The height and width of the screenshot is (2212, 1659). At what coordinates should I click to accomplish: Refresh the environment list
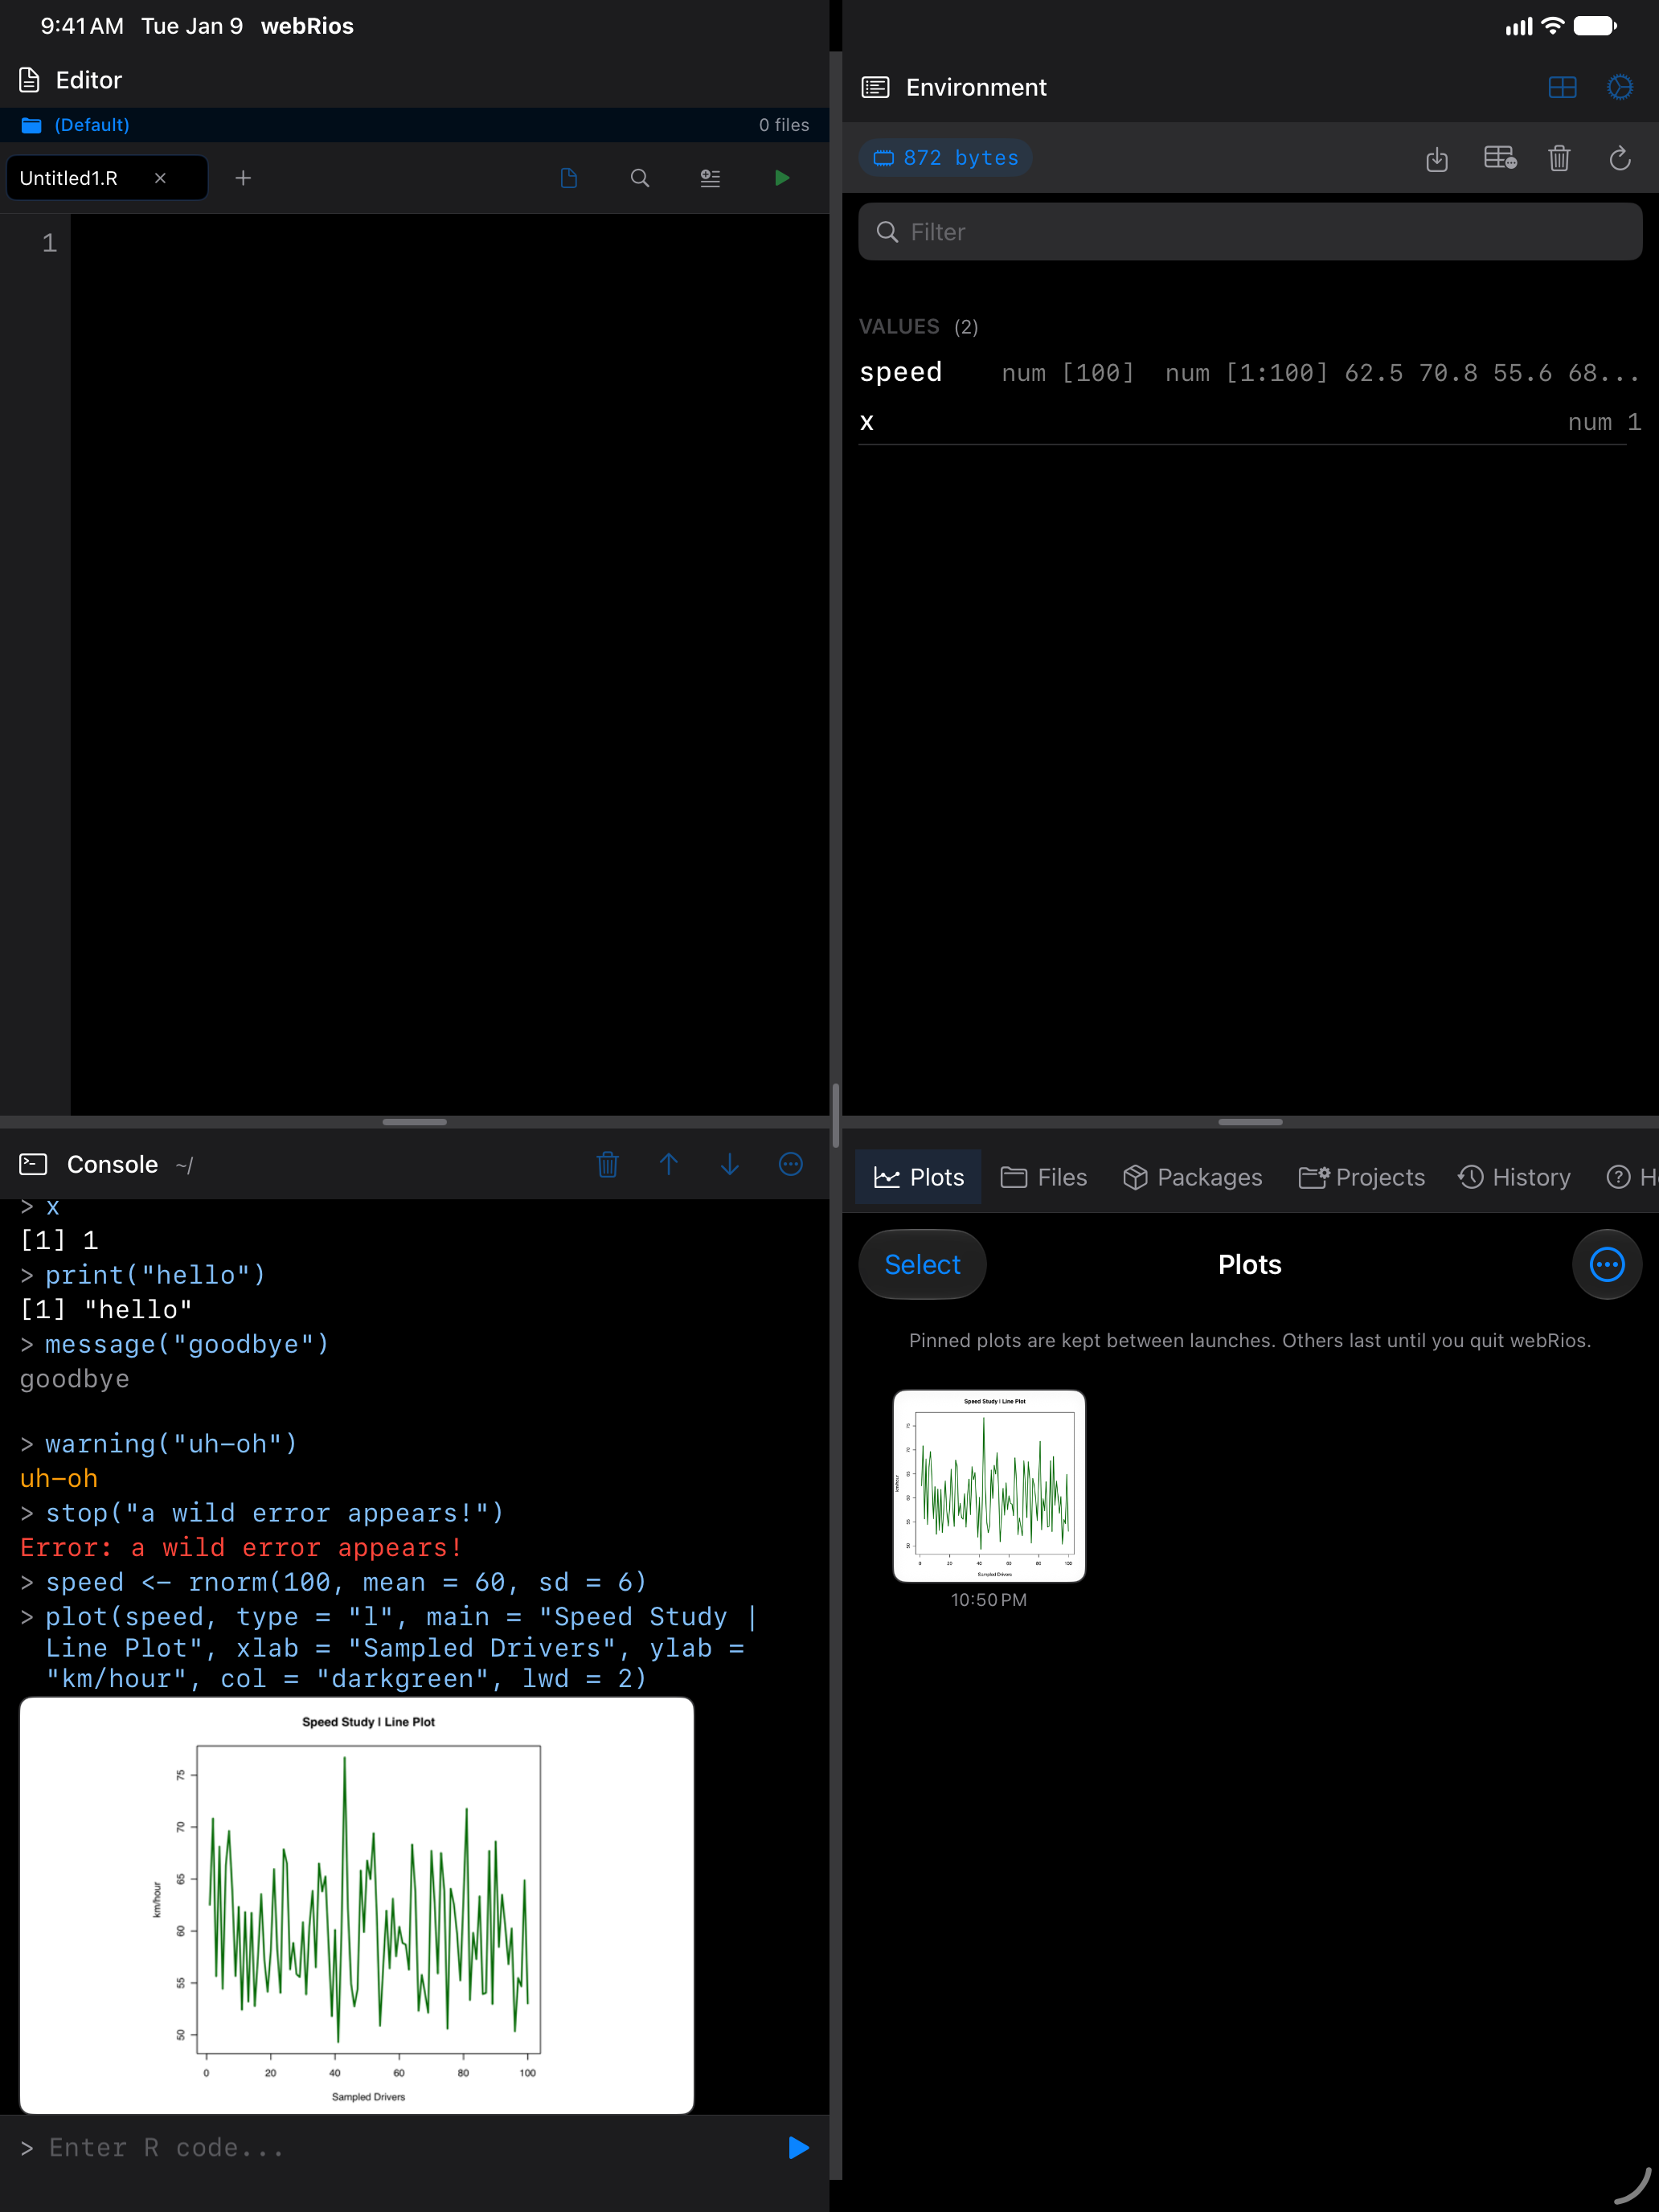tap(1620, 158)
